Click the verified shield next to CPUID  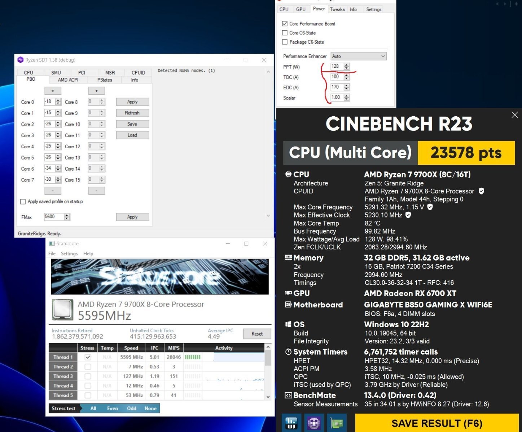(481, 191)
